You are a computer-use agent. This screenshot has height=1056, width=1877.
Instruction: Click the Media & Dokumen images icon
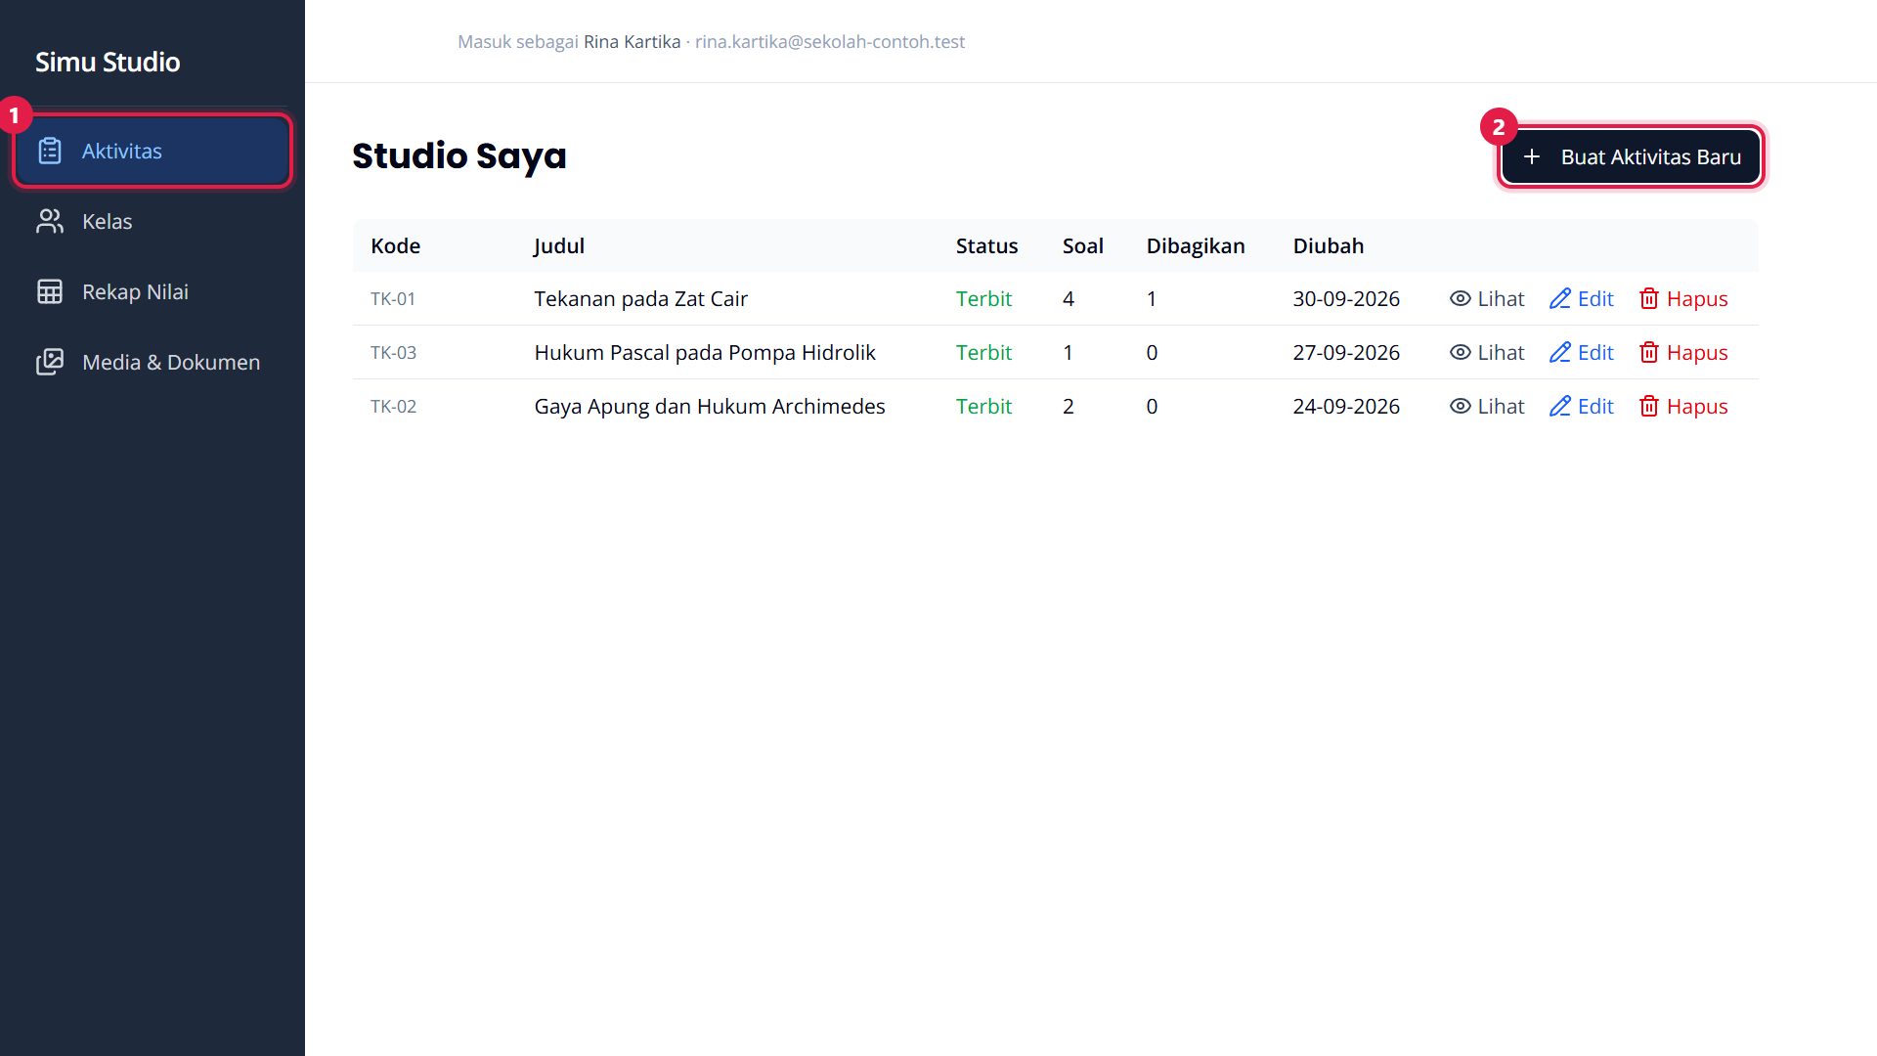(50, 362)
